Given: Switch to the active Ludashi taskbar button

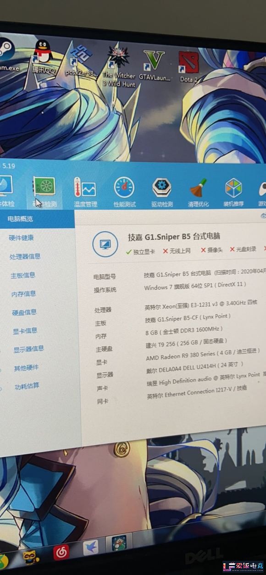Looking at the screenshot, I should click(119, 543).
